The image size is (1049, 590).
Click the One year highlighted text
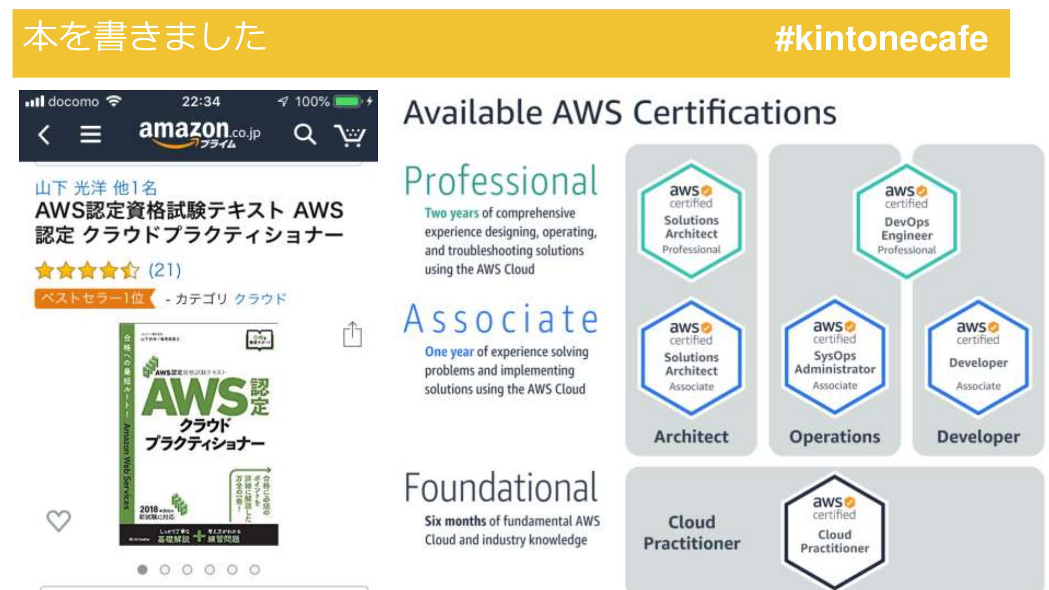coord(449,352)
